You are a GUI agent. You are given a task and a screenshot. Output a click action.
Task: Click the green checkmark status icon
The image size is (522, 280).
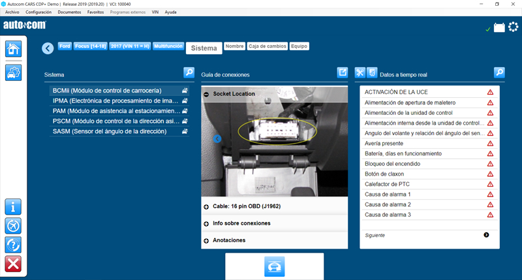click(487, 29)
